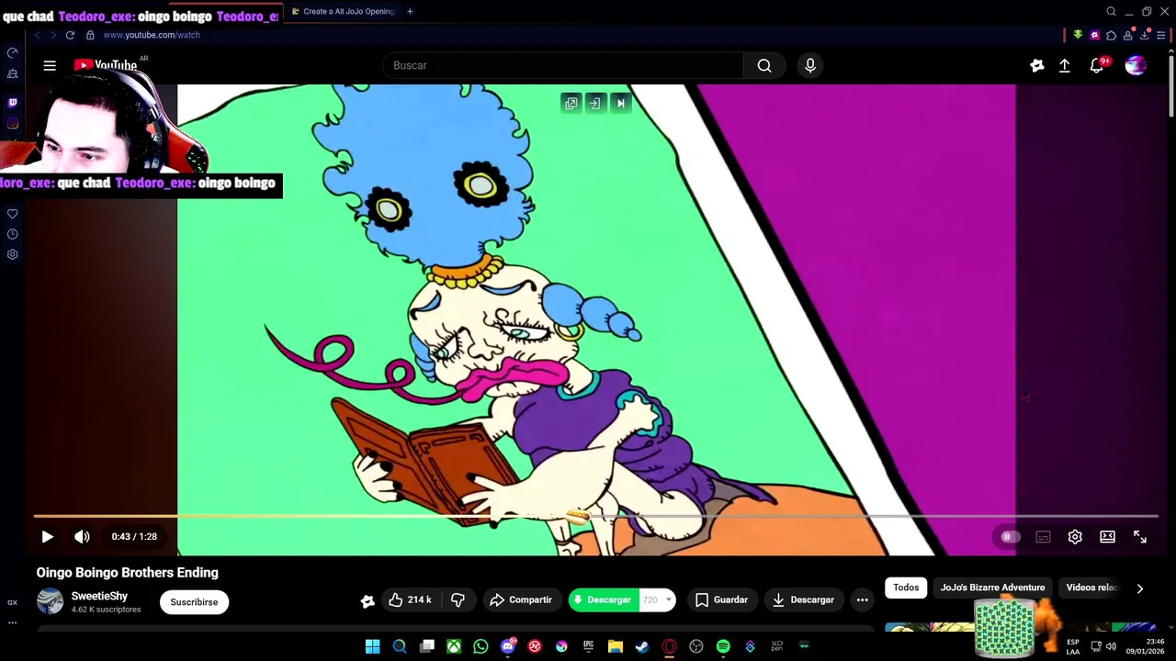Click the green arrow downloader extension
Screen dimensions: 1176x661
[1078, 35]
